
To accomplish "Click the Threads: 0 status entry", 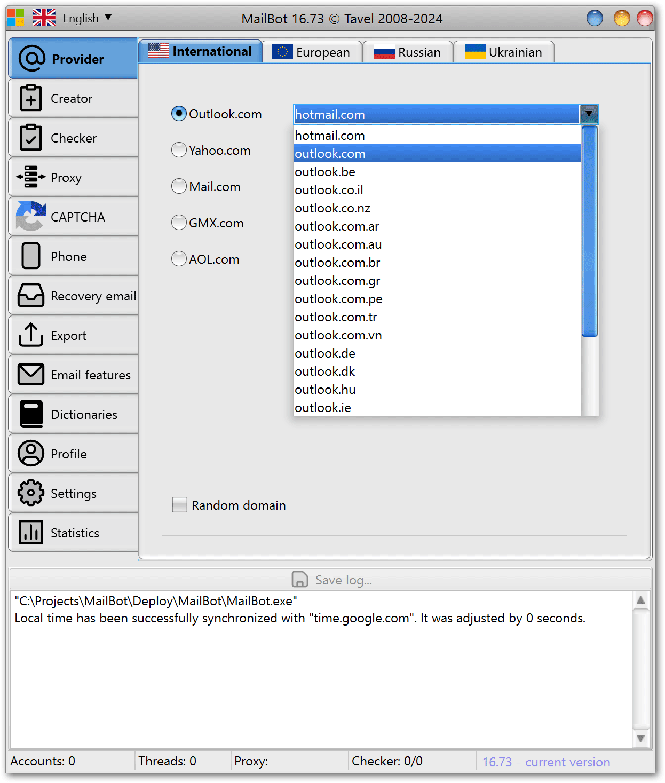I will pos(167,761).
